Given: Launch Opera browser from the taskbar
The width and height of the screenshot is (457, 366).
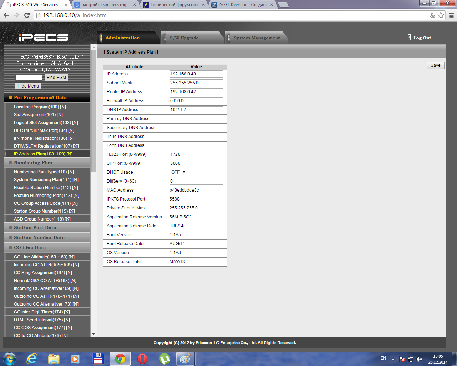Looking at the screenshot, I should point(142,358).
